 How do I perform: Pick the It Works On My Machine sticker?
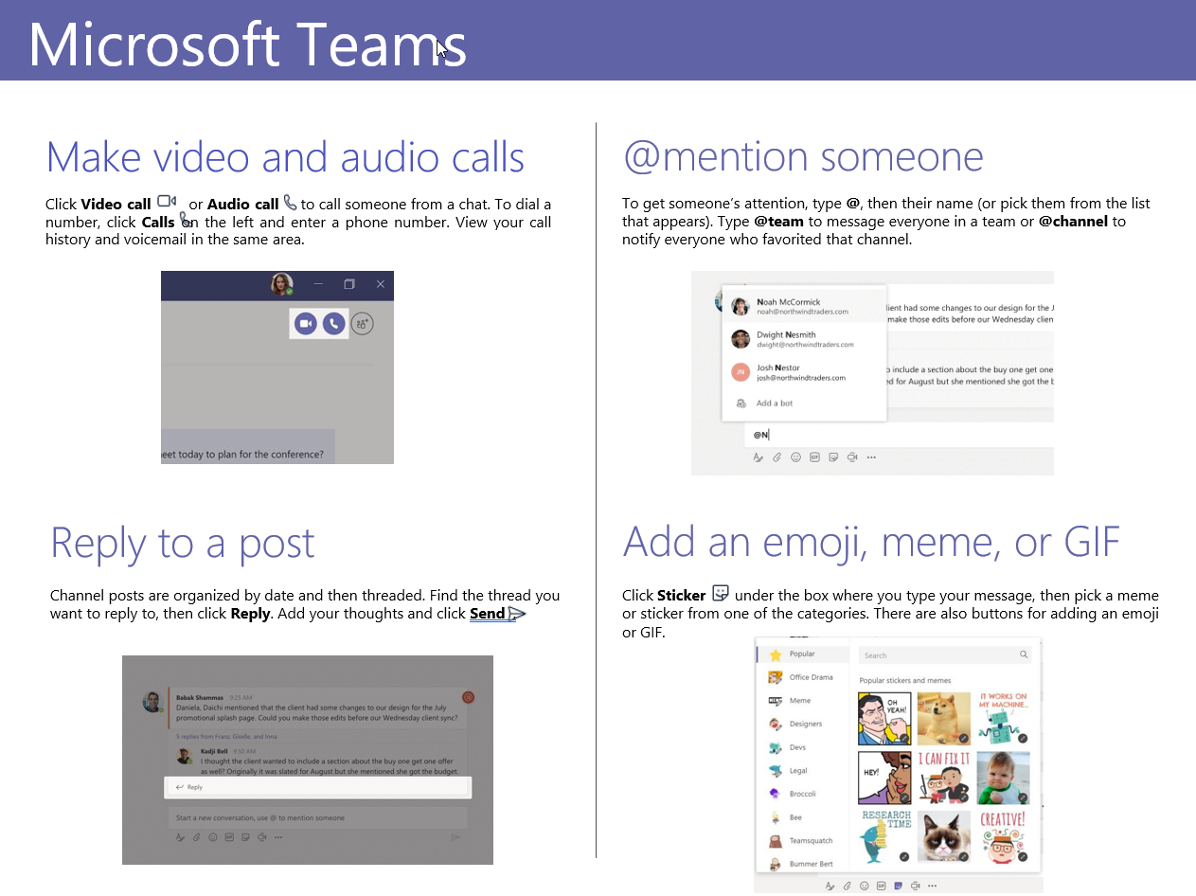pos(1004,719)
